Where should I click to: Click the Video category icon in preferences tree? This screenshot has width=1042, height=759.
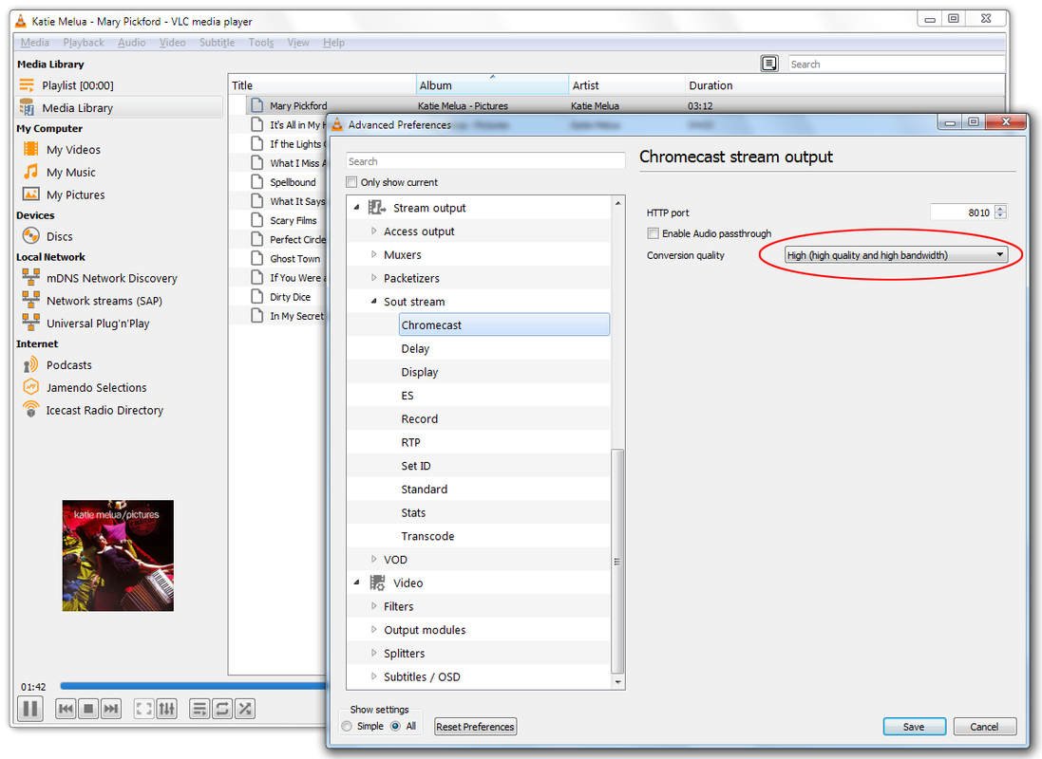pos(377,583)
